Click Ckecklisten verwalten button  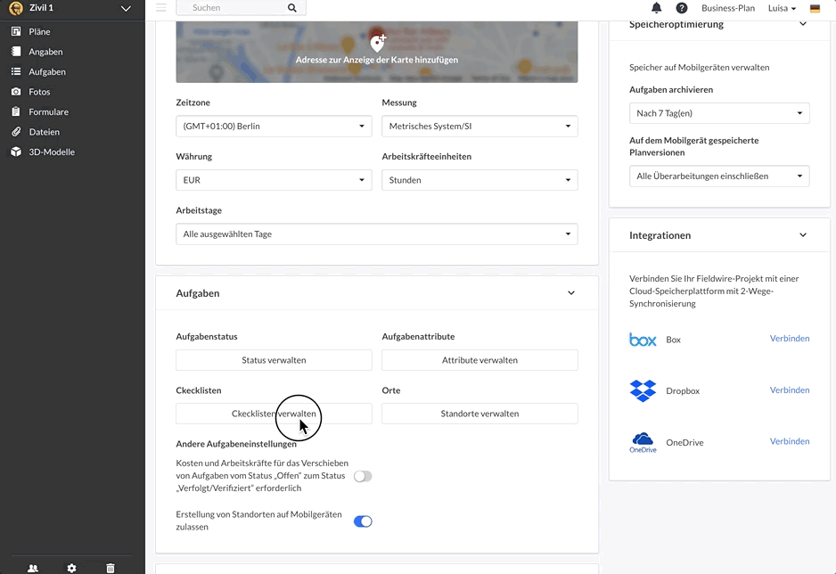pos(274,414)
